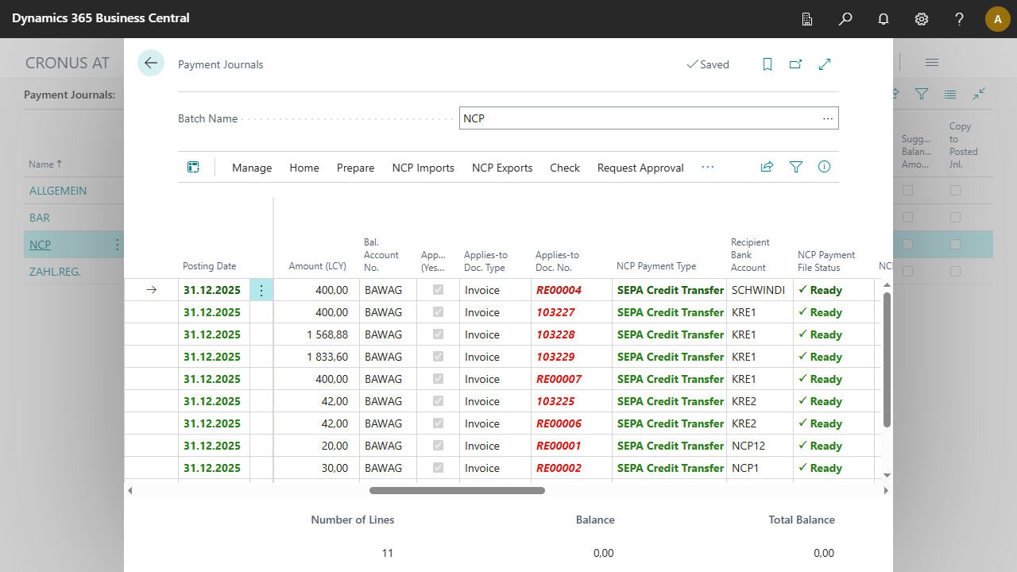Viewport: 1017px width, 572px height.
Task: Open the Check menu
Action: click(x=565, y=168)
